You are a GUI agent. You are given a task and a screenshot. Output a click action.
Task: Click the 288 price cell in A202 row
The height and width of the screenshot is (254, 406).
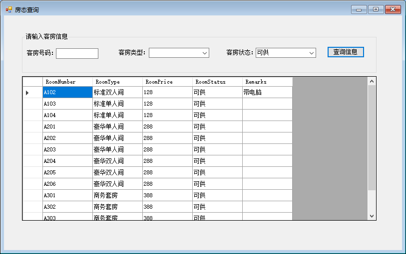click(167, 138)
